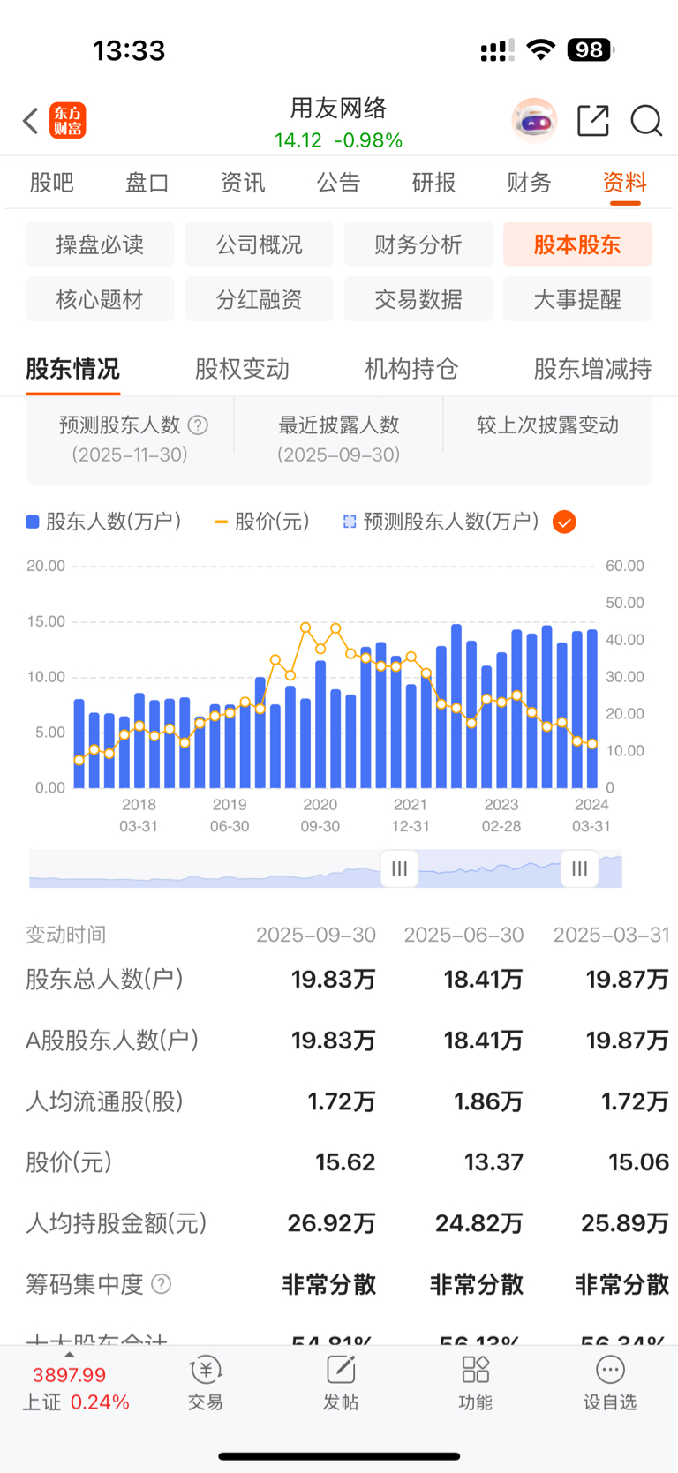Tap the 2025-06-30 column header
Viewport: 678px width, 1473px height.
(463, 935)
